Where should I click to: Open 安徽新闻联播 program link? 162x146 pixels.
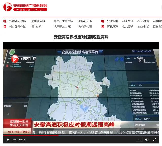pos(17,21)
